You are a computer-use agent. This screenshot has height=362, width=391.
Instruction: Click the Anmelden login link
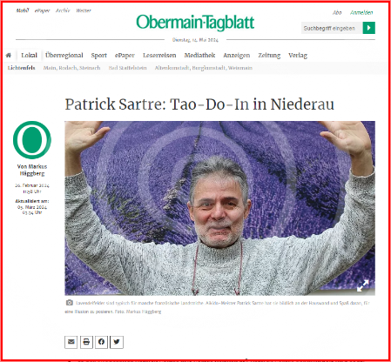pyautogui.click(x=361, y=12)
